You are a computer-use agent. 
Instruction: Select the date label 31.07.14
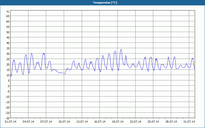tap(189, 122)
